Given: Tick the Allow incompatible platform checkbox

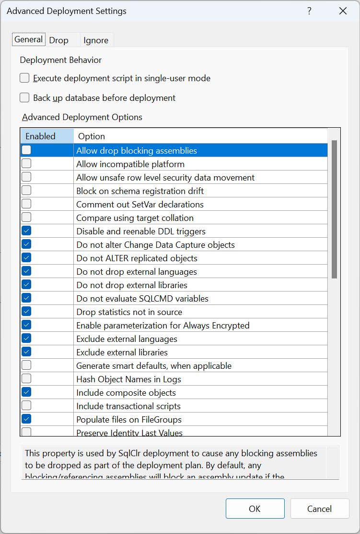Looking at the screenshot, I should tap(26, 164).
